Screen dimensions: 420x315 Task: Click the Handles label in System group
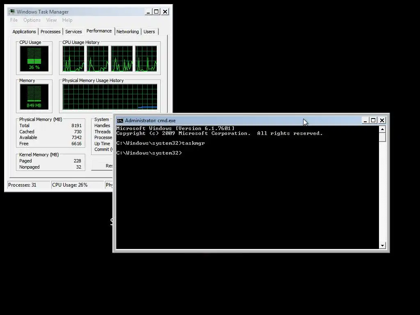102,126
